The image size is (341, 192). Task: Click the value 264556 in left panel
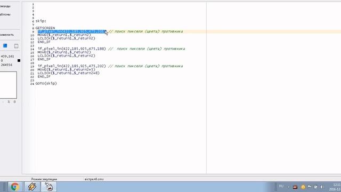(6, 65)
